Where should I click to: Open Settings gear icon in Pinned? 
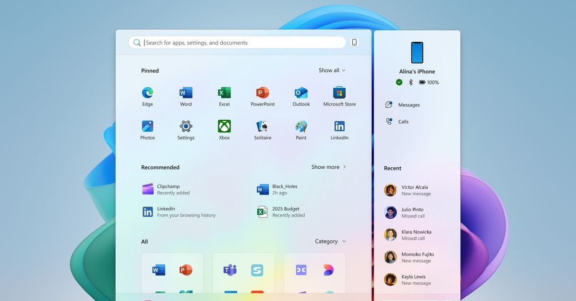[186, 127]
